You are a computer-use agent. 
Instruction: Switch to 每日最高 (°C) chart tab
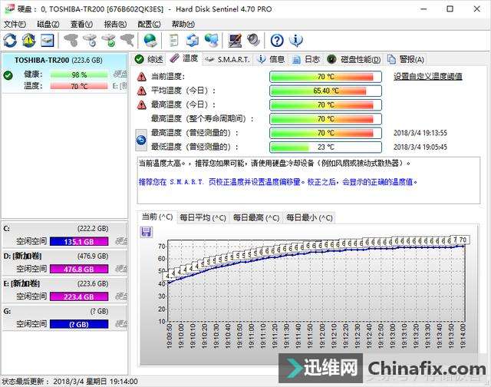[255, 217]
